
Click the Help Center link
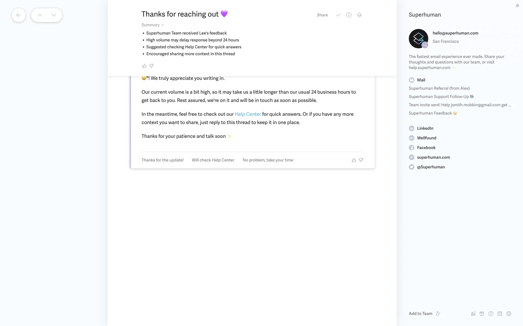[248, 114]
